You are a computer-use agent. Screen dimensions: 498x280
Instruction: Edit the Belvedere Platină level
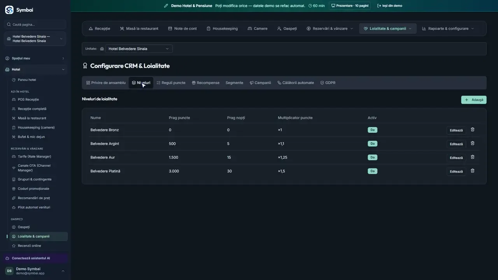(x=456, y=171)
